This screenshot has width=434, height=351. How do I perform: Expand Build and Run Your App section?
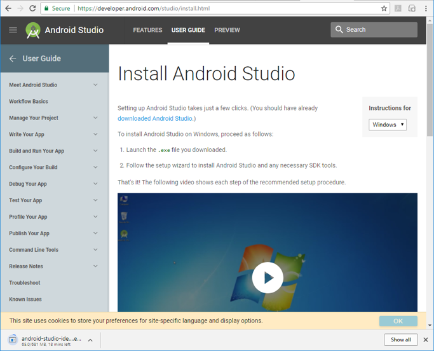[x=95, y=151]
